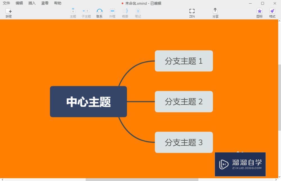The height and width of the screenshot is (181, 281).
Task: Click the 分享 (Share) icon
Action: click(x=215, y=13)
